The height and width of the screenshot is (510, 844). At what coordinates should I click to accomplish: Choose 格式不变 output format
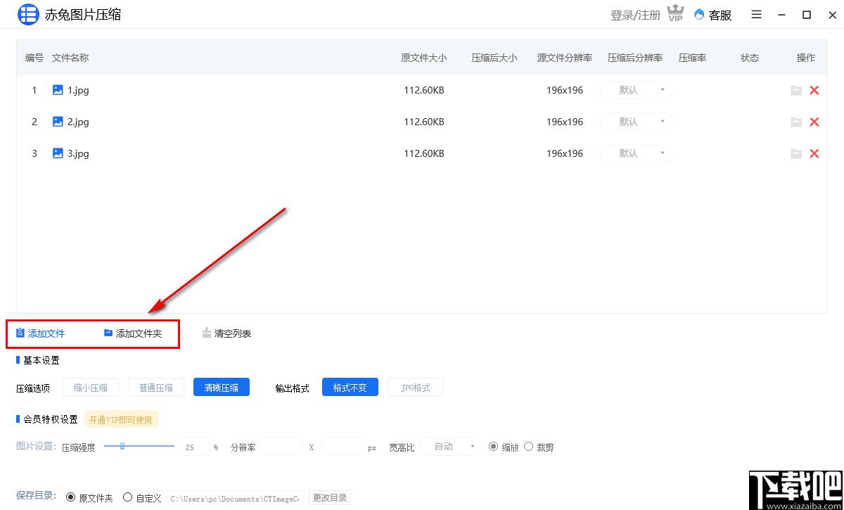tap(350, 388)
